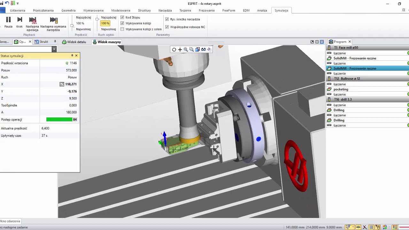The image size is (409, 230).
Task: Toggle the grid icon in status bar
Action: 371,227
